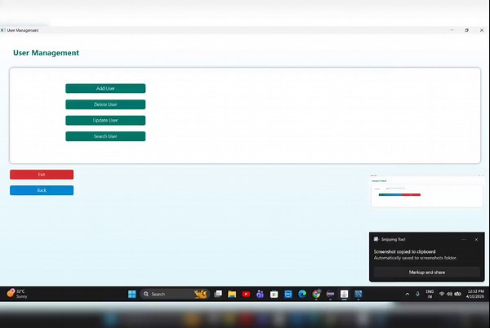Image resolution: width=490 pixels, height=328 pixels.
Task: Open the weather widget showing Sunny
Action: coord(17,294)
